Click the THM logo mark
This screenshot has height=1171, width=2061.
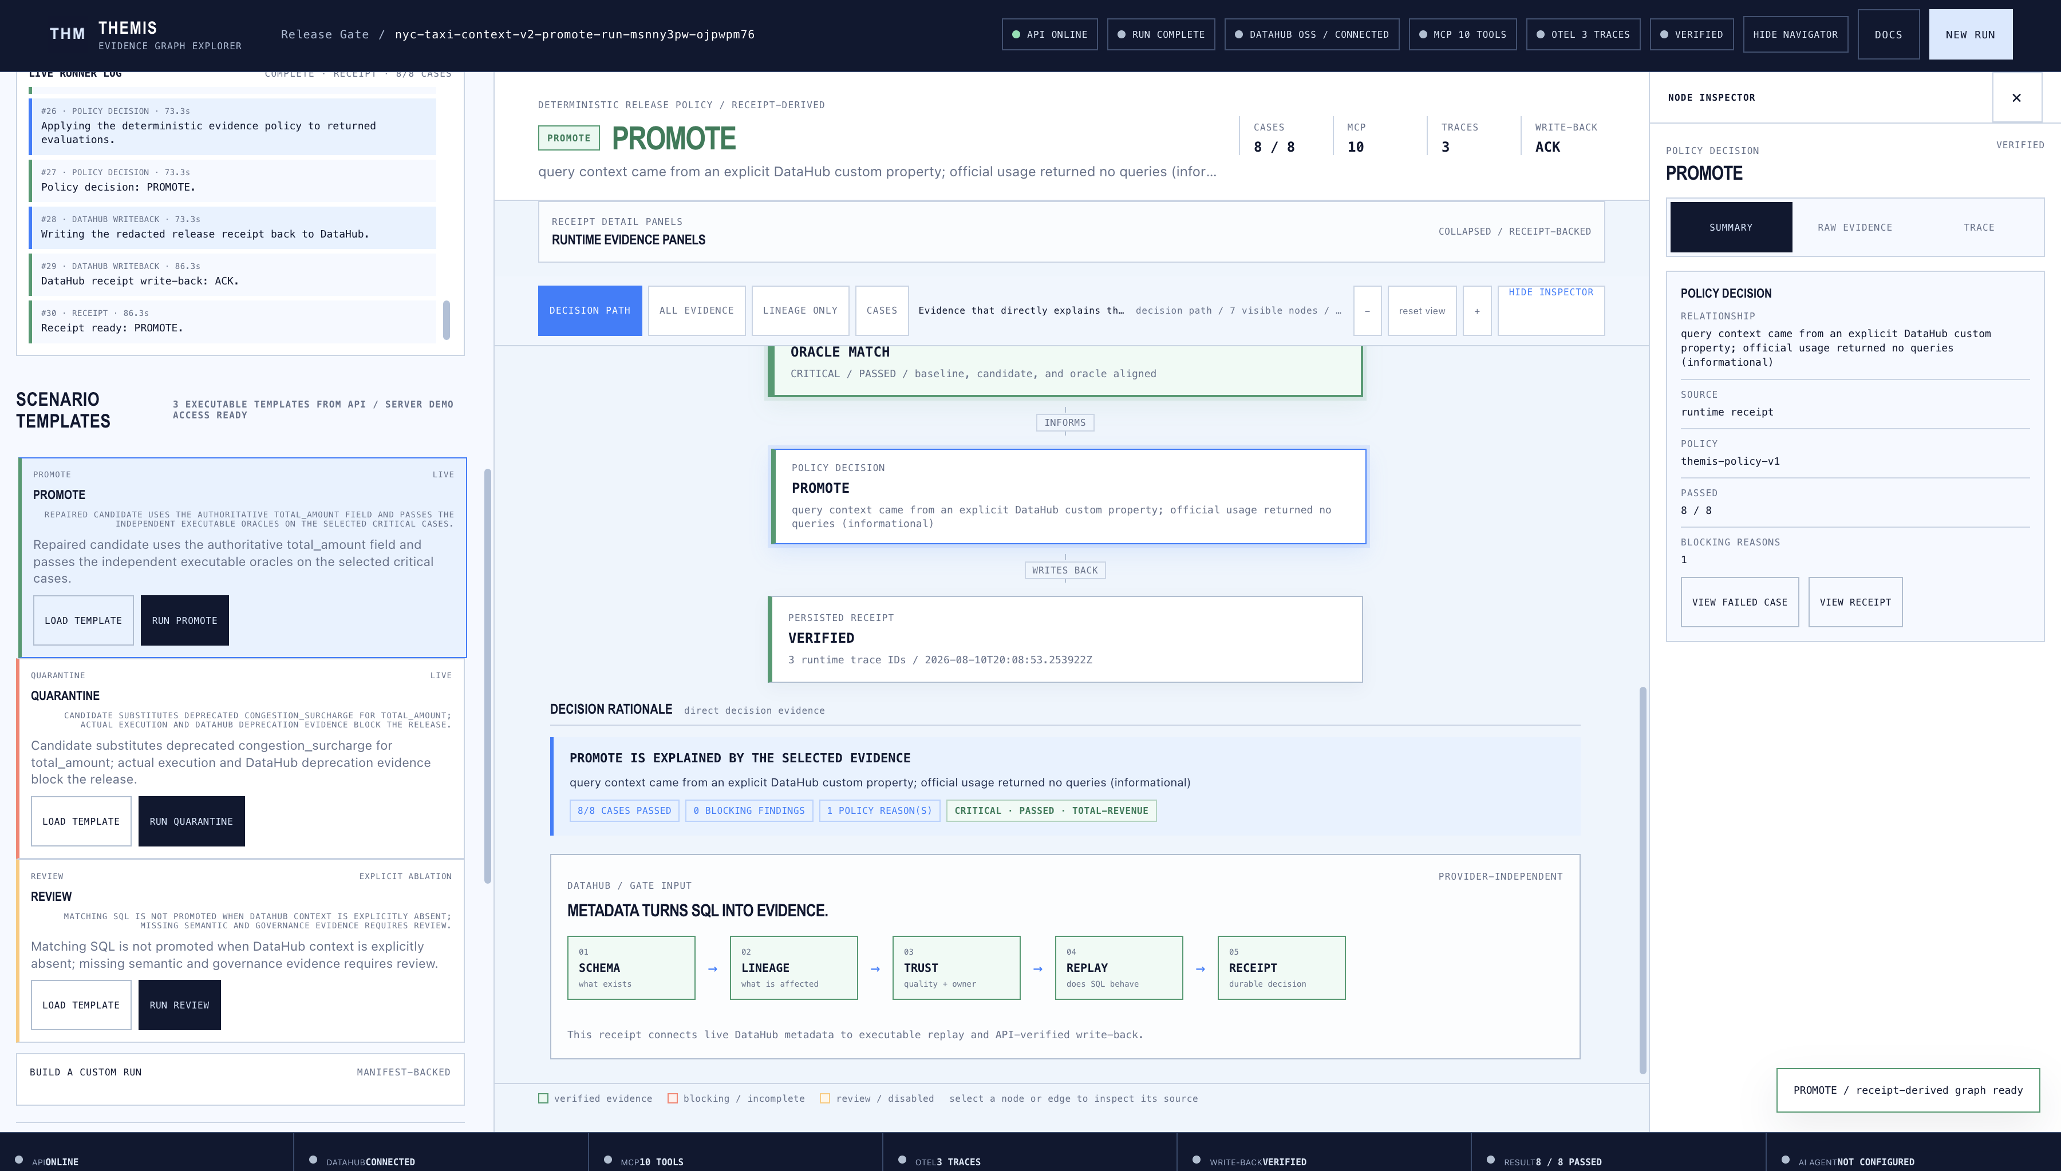[67, 34]
